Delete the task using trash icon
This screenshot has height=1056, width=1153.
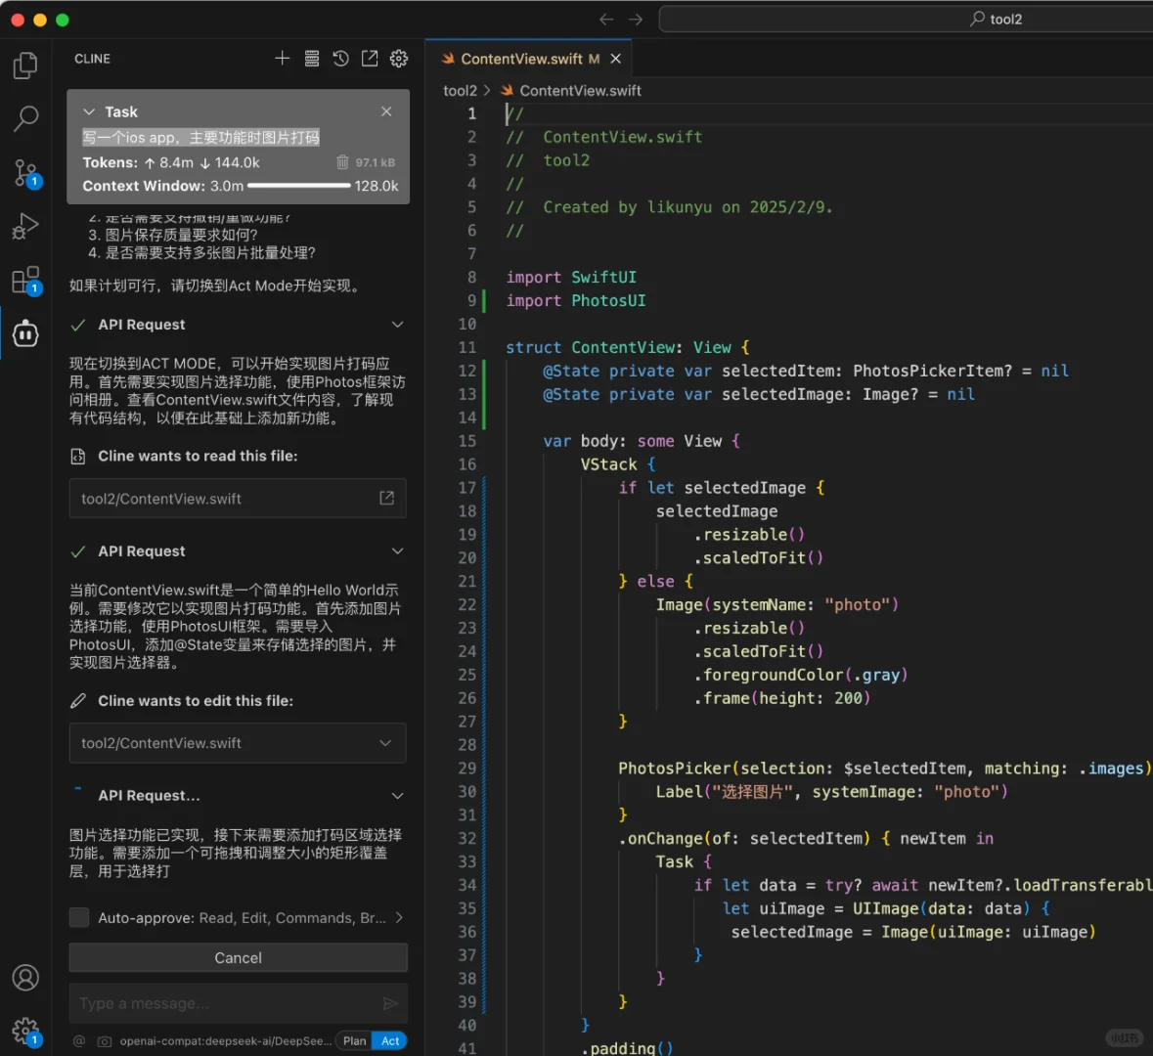click(x=342, y=162)
